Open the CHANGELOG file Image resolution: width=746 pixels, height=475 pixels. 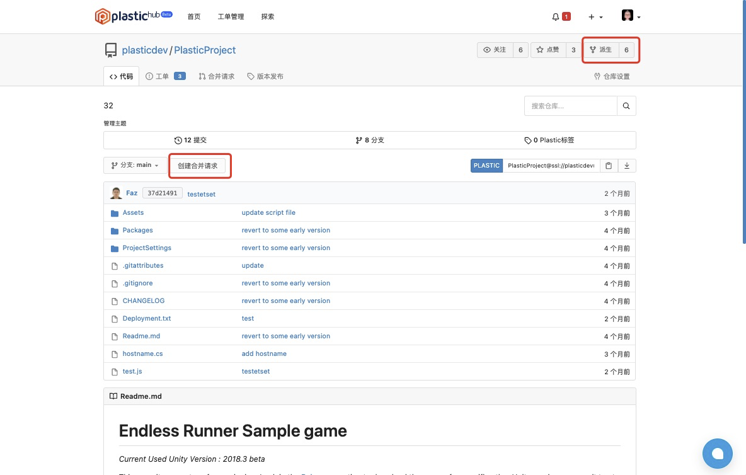pyautogui.click(x=143, y=300)
